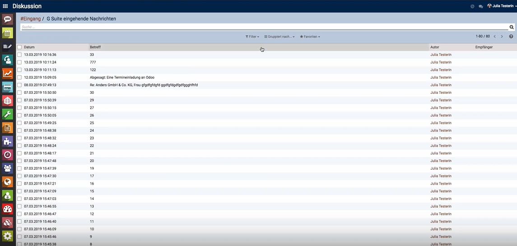Go back via #Eingang breadcrumb
Image resolution: width=517 pixels, height=246 pixels.
(x=30, y=19)
